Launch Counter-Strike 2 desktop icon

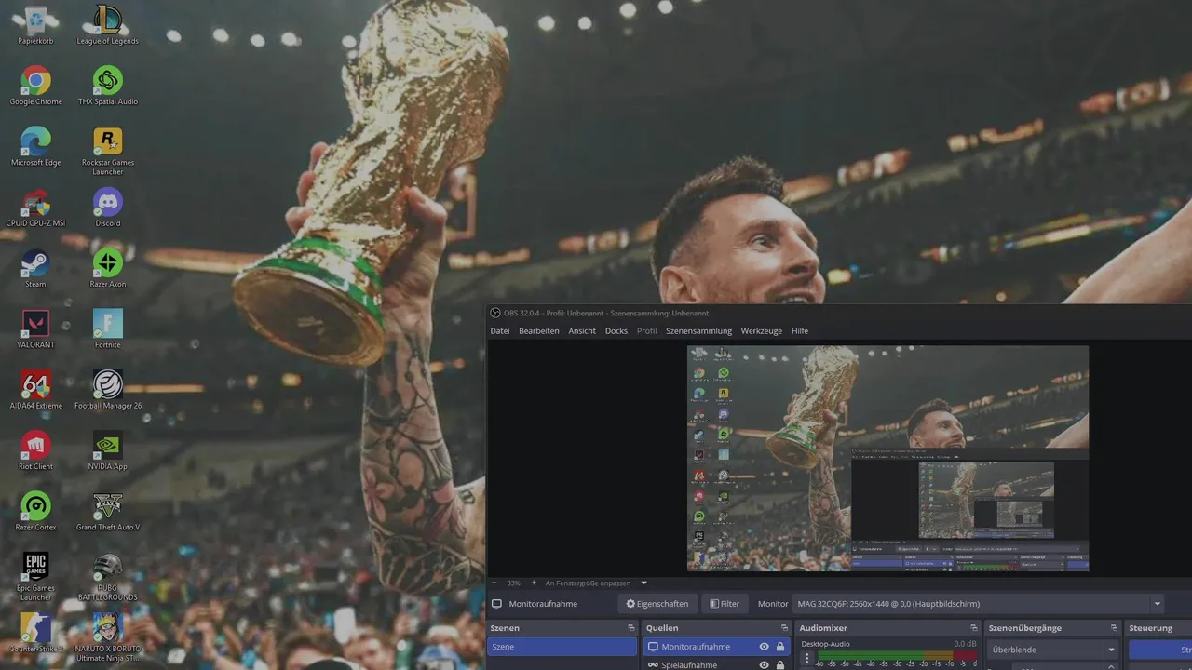35,633
